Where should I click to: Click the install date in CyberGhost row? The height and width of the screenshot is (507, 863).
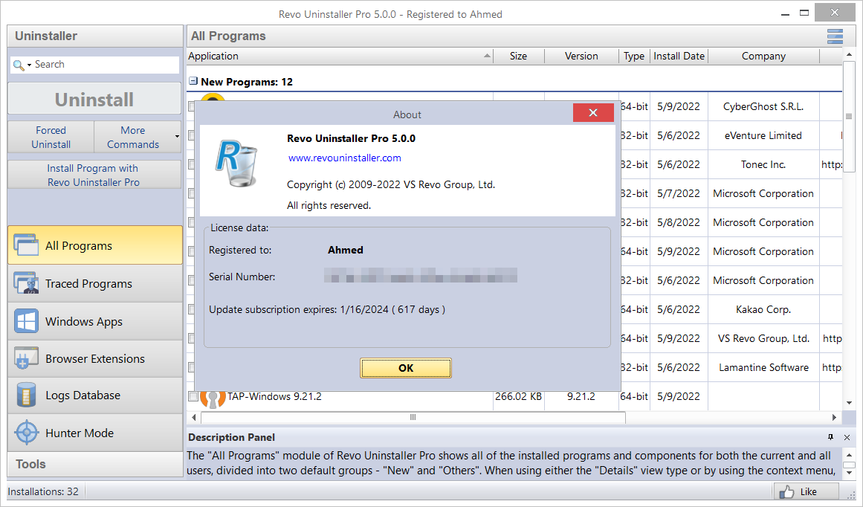click(x=679, y=107)
